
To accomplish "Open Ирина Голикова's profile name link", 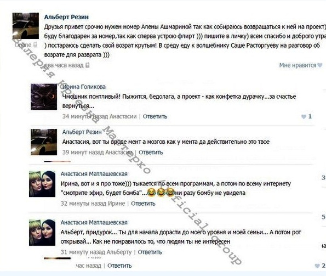I will [84, 87].
